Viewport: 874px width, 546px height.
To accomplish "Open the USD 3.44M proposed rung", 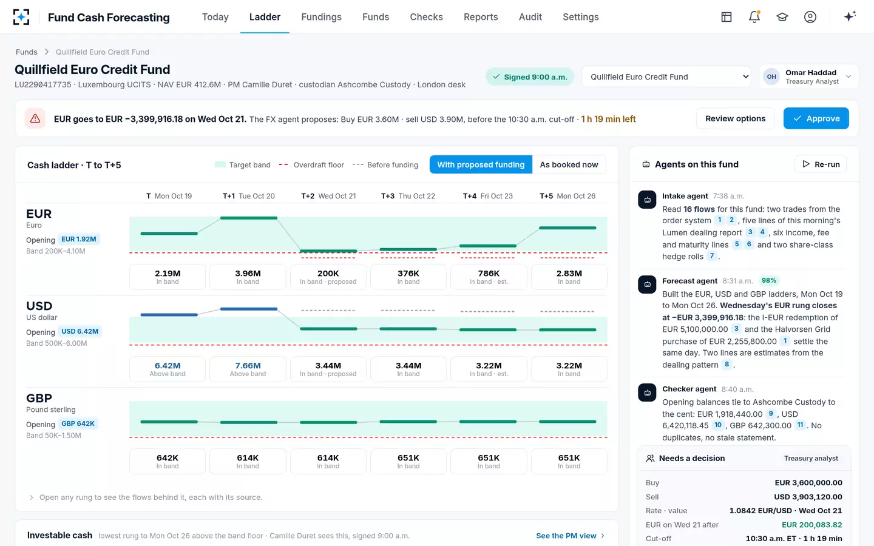I will tap(328, 369).
